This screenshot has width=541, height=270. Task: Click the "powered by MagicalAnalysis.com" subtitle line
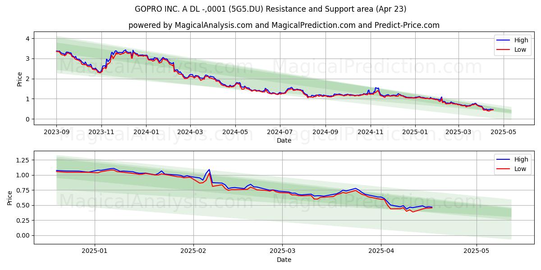[x=284, y=25]
